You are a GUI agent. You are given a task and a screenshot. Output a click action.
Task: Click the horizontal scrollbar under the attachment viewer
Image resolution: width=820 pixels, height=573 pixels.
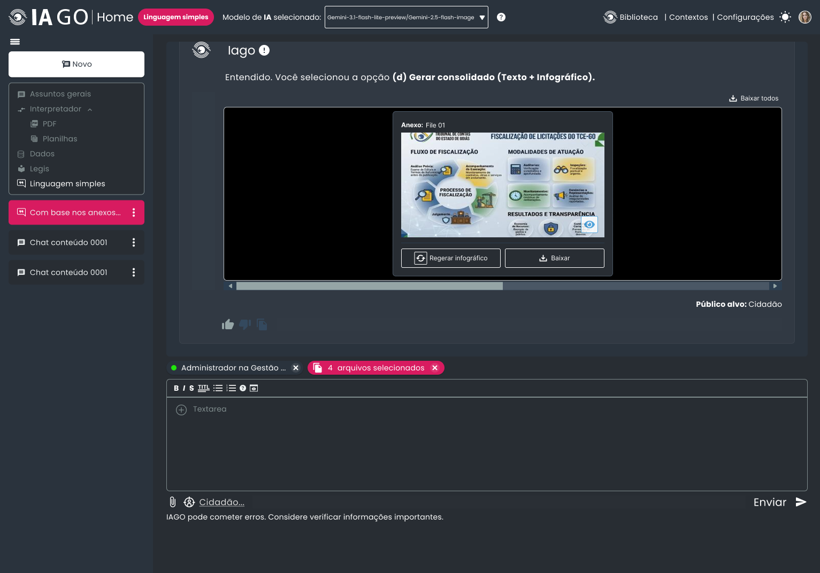click(x=370, y=286)
